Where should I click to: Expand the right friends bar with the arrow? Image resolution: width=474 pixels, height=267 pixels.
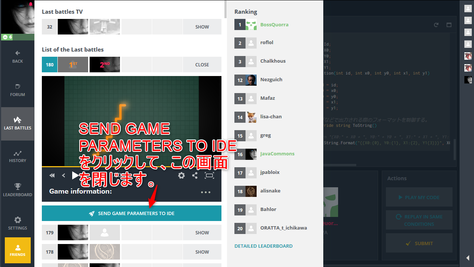click(468, 258)
